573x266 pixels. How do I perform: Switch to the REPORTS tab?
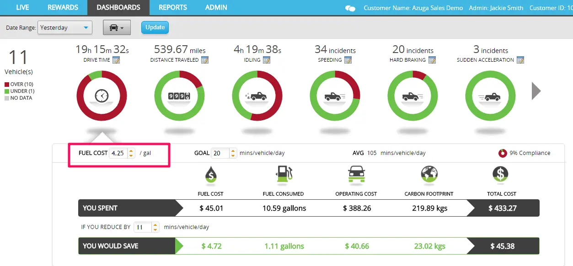coord(173,7)
